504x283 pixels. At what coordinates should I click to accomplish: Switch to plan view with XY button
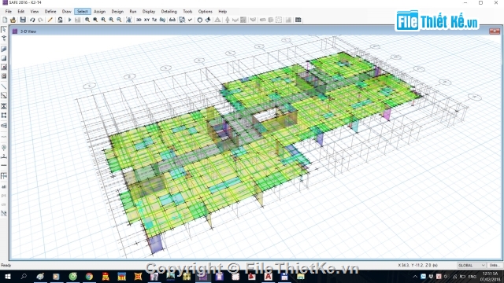point(147,20)
